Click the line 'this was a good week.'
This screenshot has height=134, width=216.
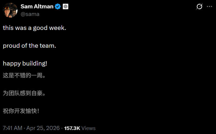(x=34, y=28)
